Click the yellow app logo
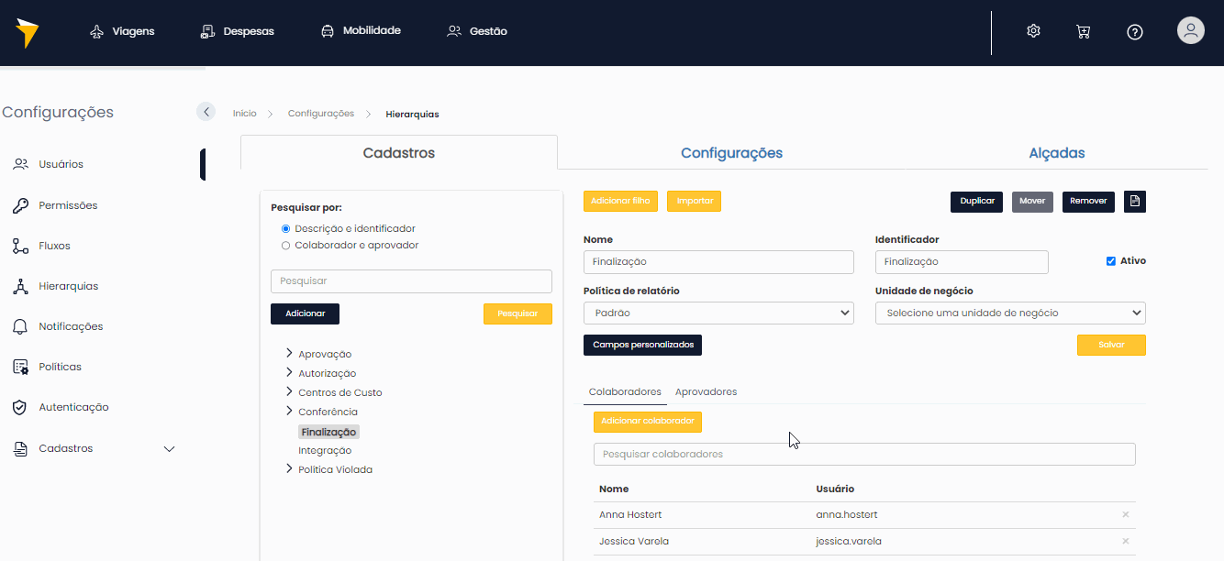Screen dimensions: 1224x561 click(27, 33)
